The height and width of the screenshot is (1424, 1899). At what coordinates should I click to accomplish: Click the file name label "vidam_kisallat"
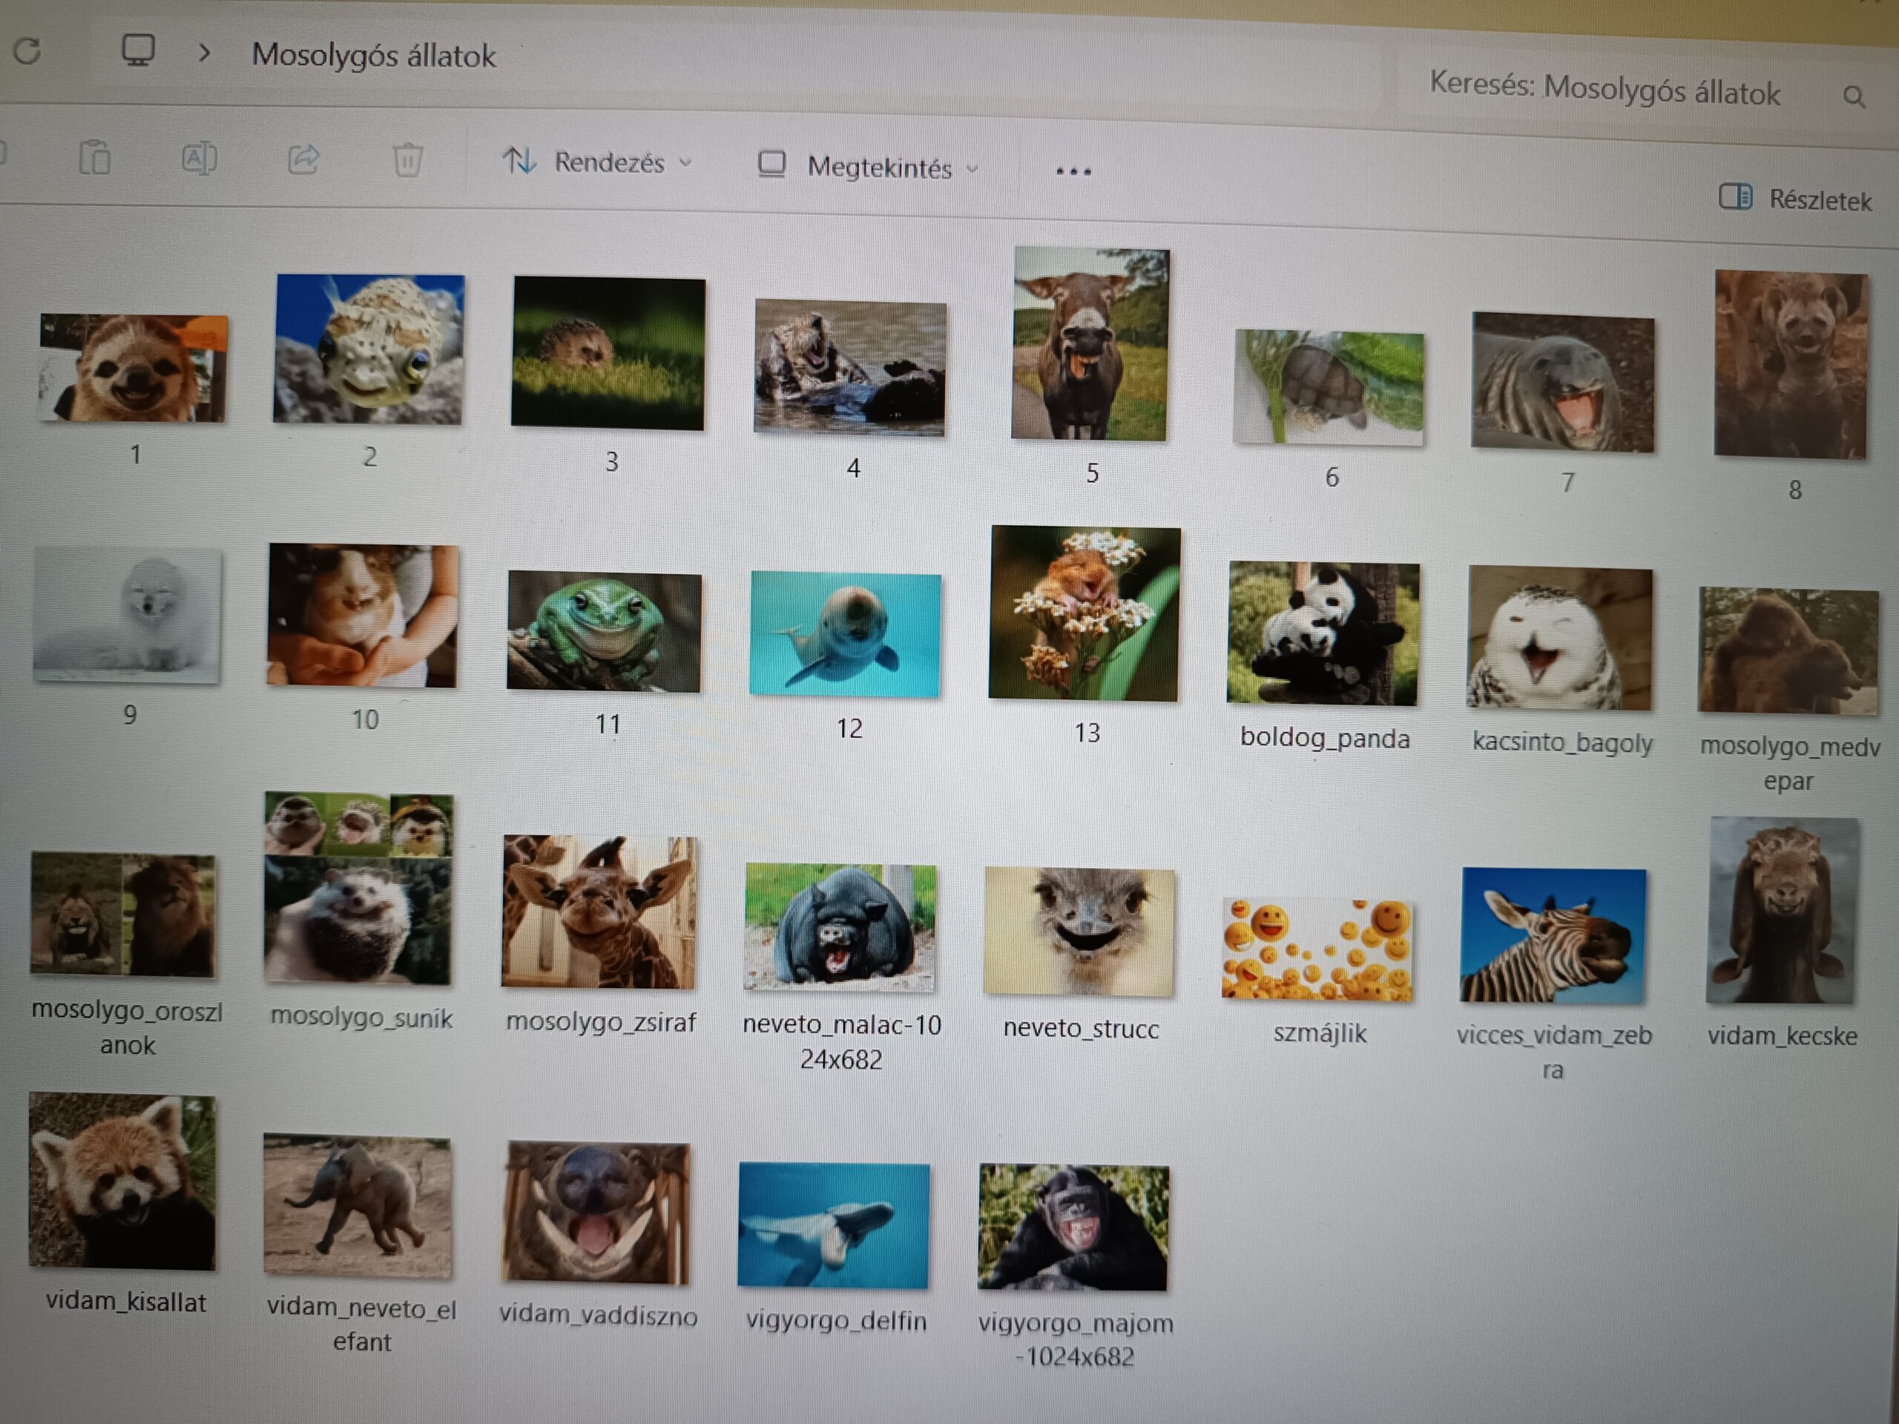(125, 1302)
